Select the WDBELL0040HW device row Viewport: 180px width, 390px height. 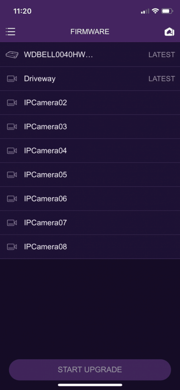[90, 55]
